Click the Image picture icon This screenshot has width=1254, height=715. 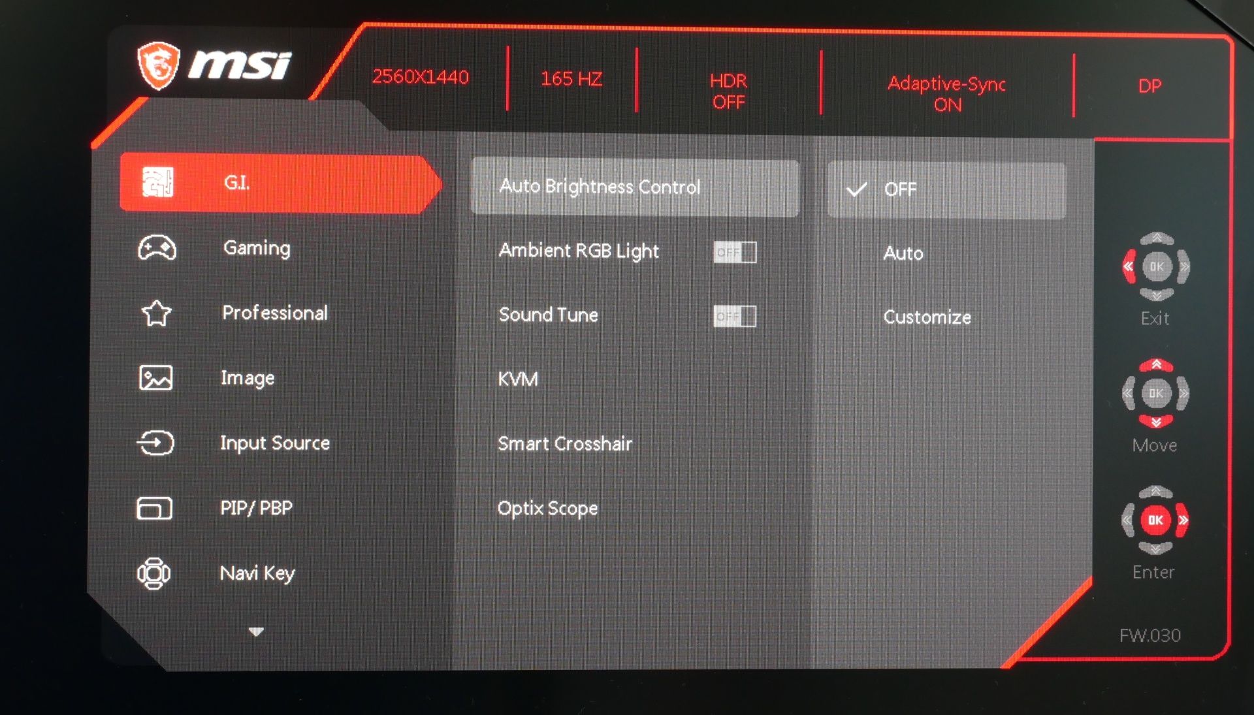156,377
